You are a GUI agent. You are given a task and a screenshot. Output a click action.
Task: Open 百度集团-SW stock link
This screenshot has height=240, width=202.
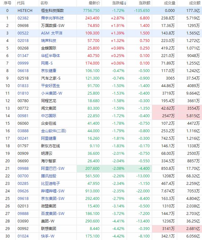click(x=53, y=213)
